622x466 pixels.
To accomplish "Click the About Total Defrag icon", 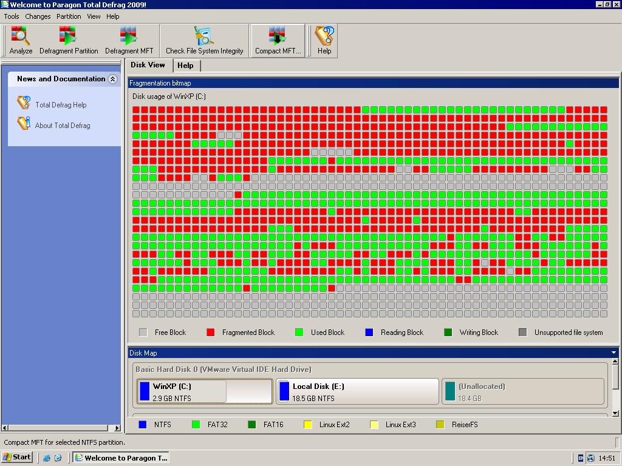I will 24,123.
